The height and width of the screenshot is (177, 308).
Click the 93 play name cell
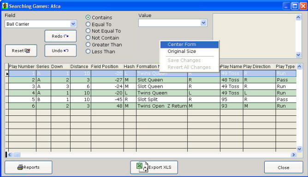coord(231,106)
